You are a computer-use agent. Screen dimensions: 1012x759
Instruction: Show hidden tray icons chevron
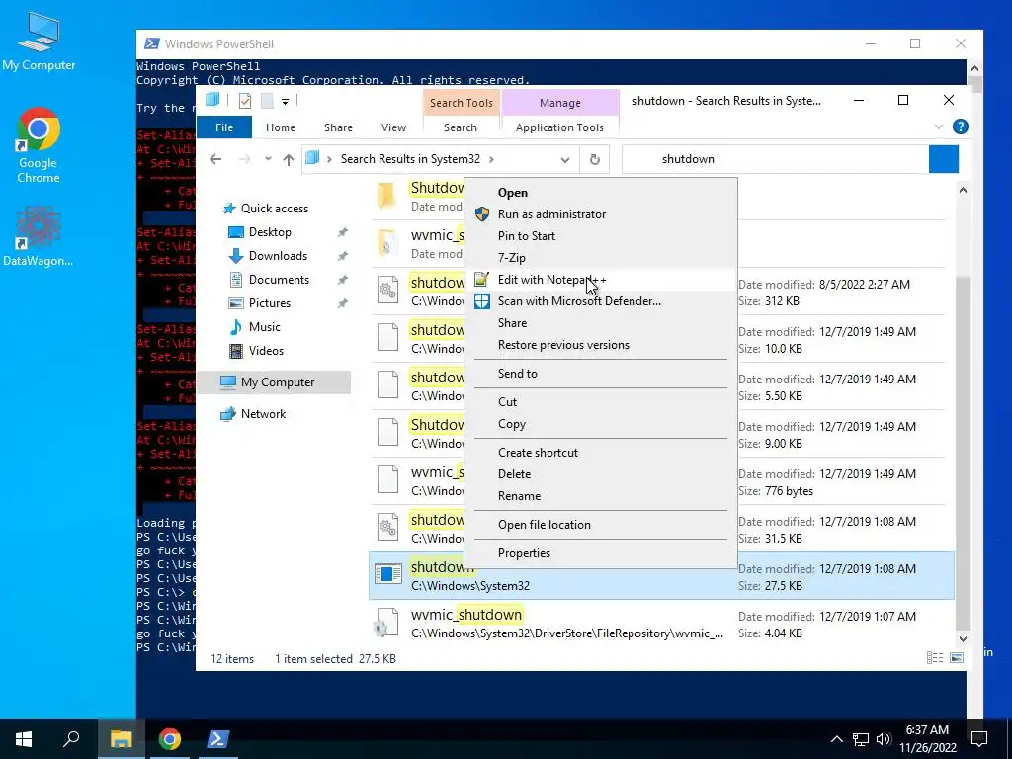836,739
